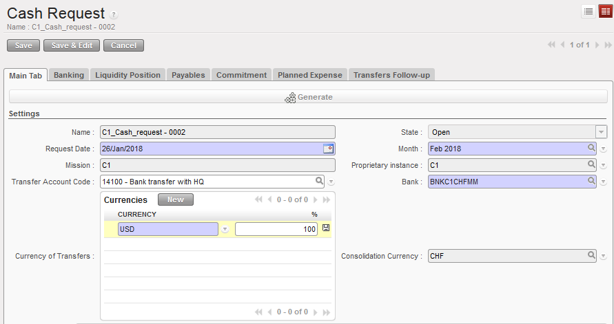This screenshot has height=324, width=614.
Task: Click the Save & Edit button
Action: tap(72, 45)
